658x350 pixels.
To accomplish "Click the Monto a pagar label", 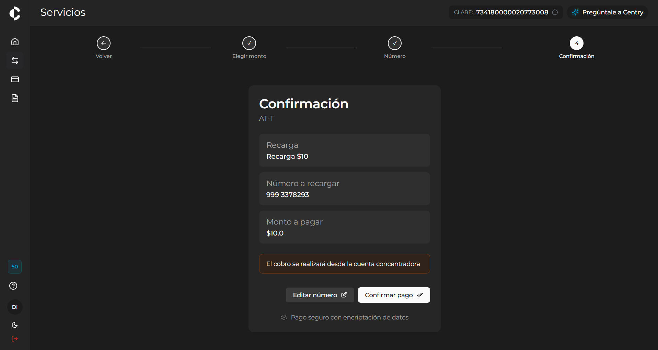I will coord(295,222).
